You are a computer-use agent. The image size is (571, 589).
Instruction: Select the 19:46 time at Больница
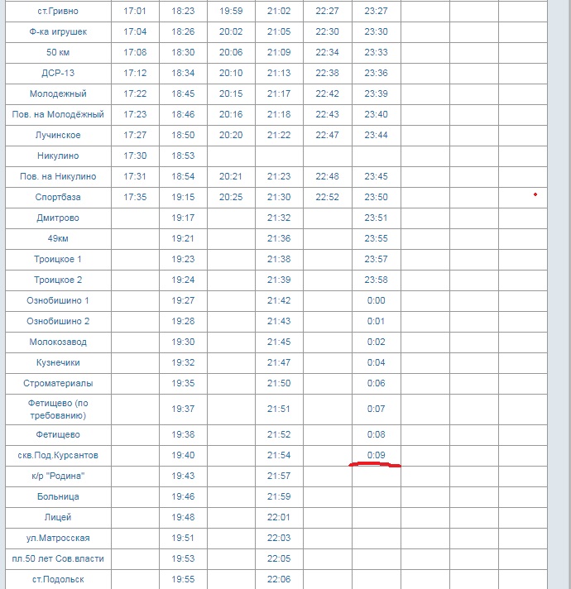pos(183,496)
